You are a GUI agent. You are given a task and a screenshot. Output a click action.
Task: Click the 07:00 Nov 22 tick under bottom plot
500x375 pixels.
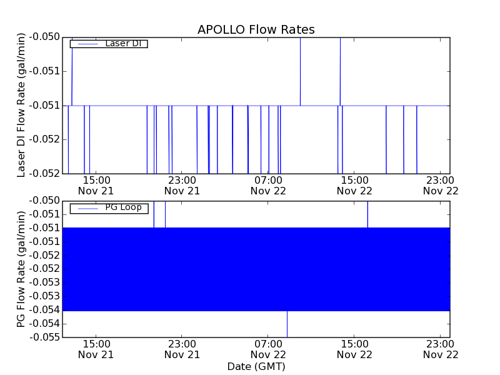pos(268,349)
